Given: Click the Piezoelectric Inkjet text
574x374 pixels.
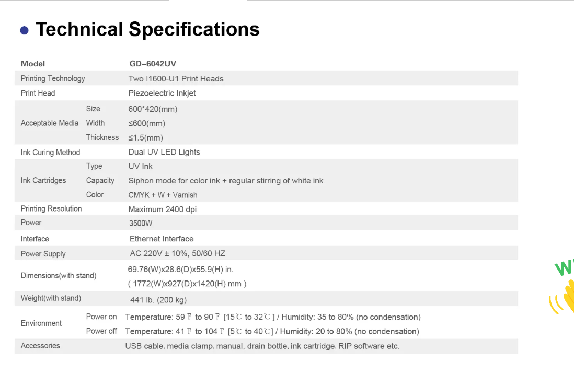Looking at the screenshot, I should pyautogui.click(x=162, y=93).
